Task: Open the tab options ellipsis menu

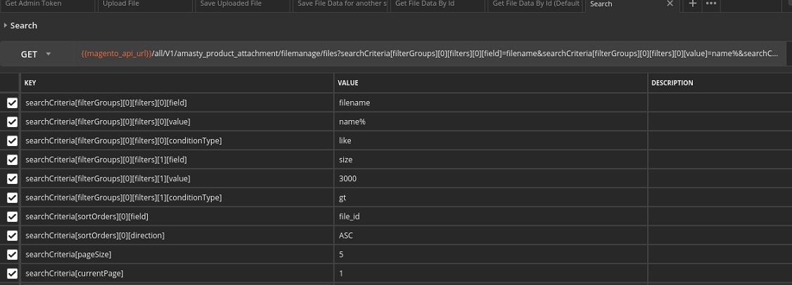Action: pos(711,4)
